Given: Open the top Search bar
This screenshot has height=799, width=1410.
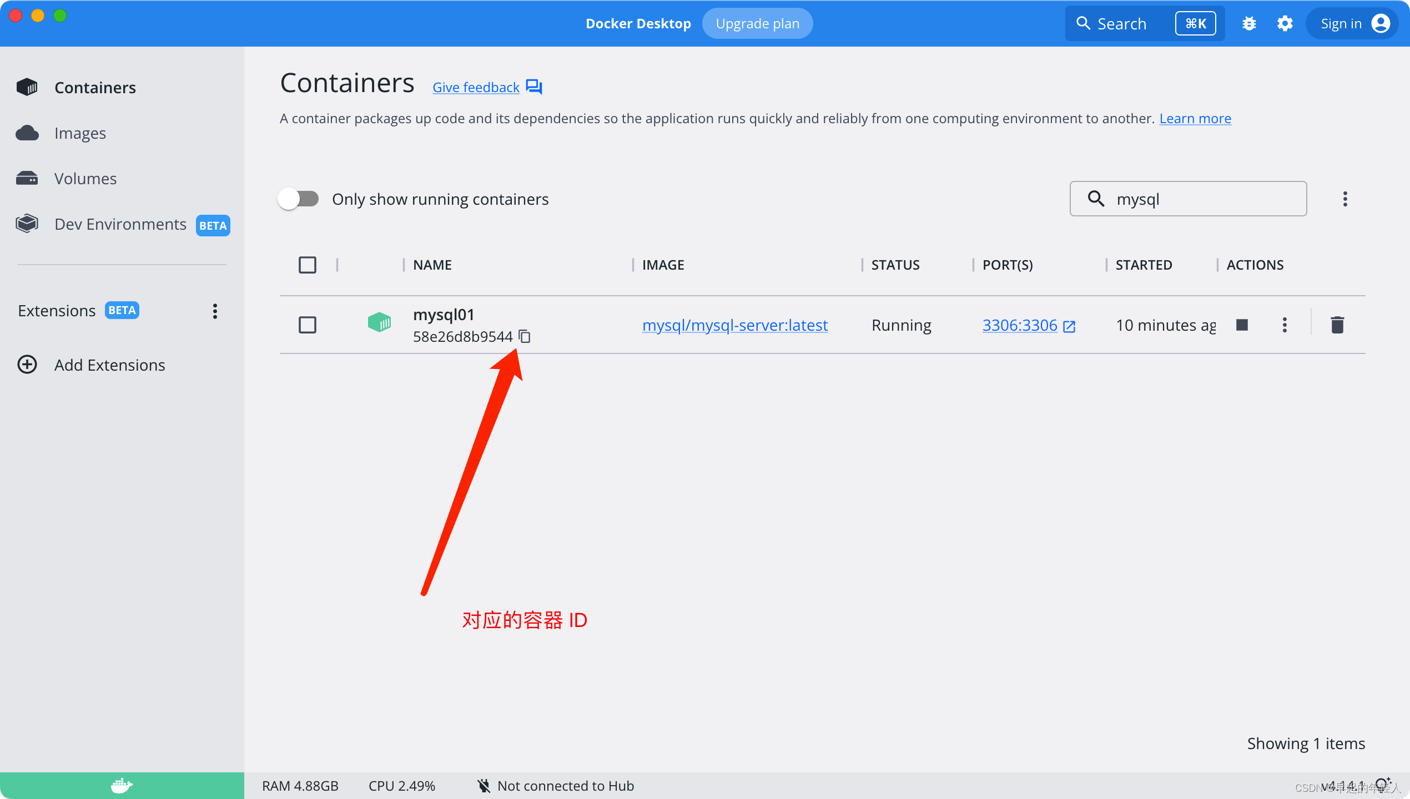Looking at the screenshot, I should [x=1145, y=23].
